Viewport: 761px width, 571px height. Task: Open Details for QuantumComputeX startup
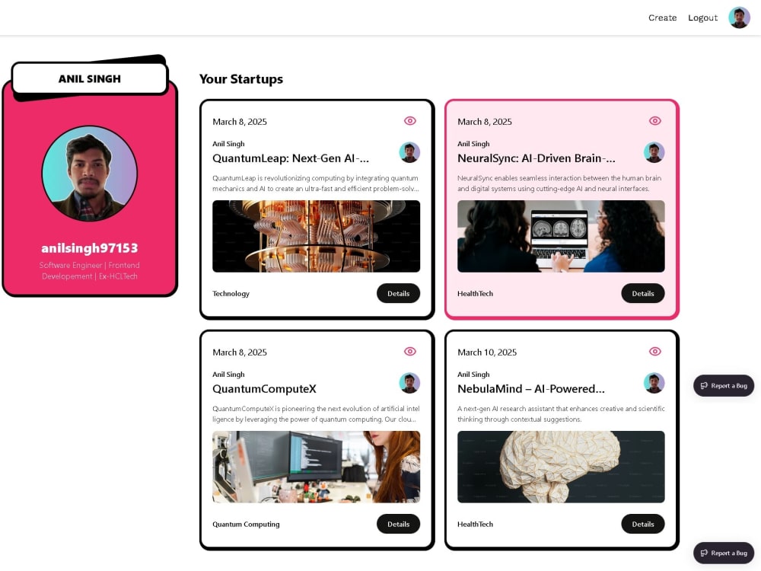(x=399, y=524)
